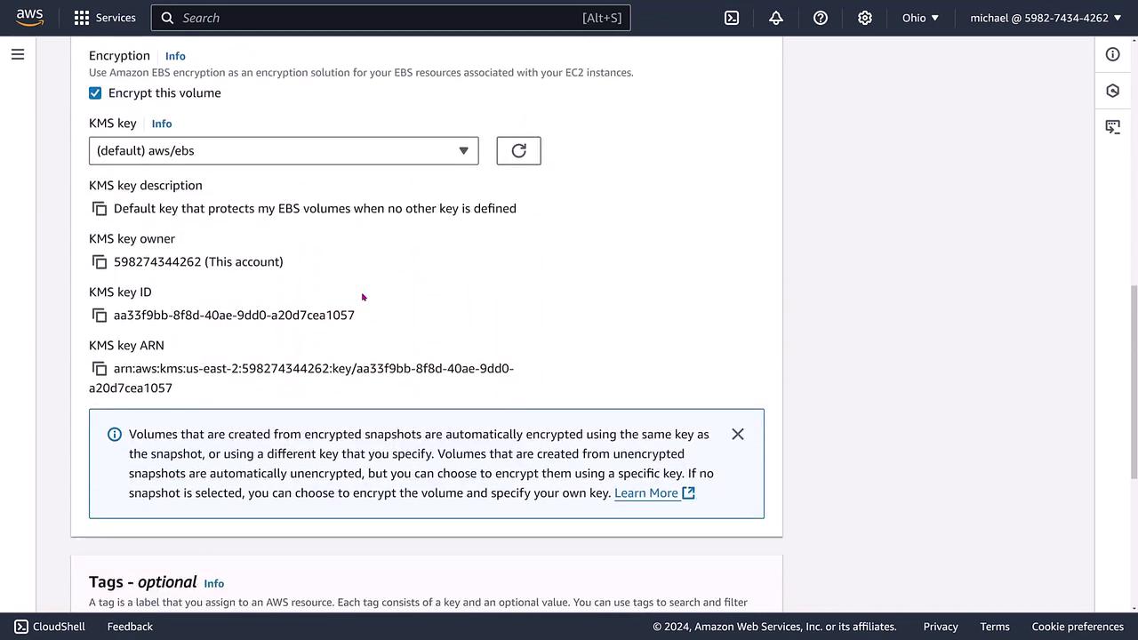Refresh the KMS key list
1138x640 pixels.
click(518, 151)
